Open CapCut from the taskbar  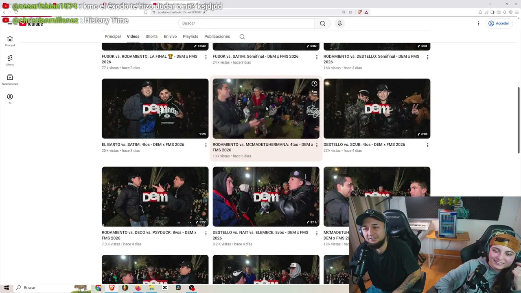165,288
